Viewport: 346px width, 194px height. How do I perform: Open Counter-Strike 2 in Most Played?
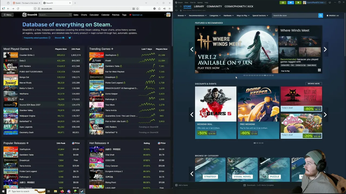pos(27,55)
